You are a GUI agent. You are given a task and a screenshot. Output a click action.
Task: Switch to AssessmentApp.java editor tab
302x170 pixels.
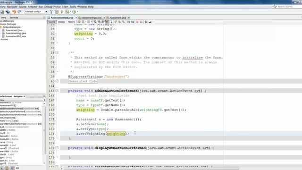pos(91,18)
